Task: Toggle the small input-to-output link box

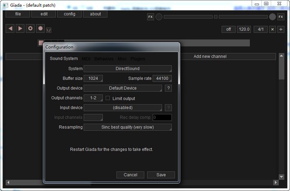Action: coord(216,17)
